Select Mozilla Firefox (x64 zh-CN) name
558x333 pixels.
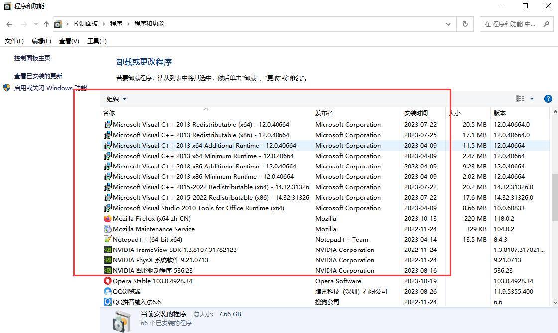[151, 218]
